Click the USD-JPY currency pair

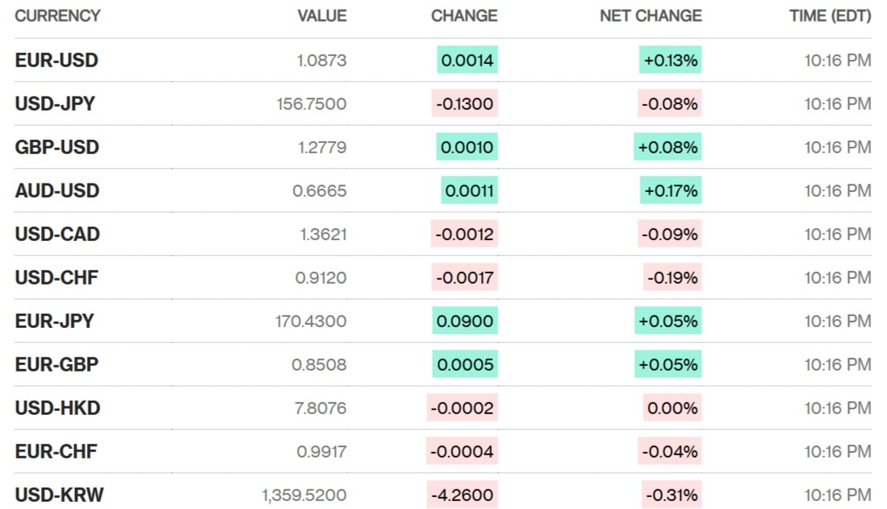54,104
